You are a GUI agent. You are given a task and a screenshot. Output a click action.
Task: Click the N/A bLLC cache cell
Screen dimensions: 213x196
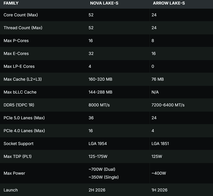(x=155, y=92)
